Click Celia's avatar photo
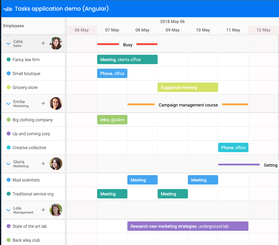 [x=56, y=43]
